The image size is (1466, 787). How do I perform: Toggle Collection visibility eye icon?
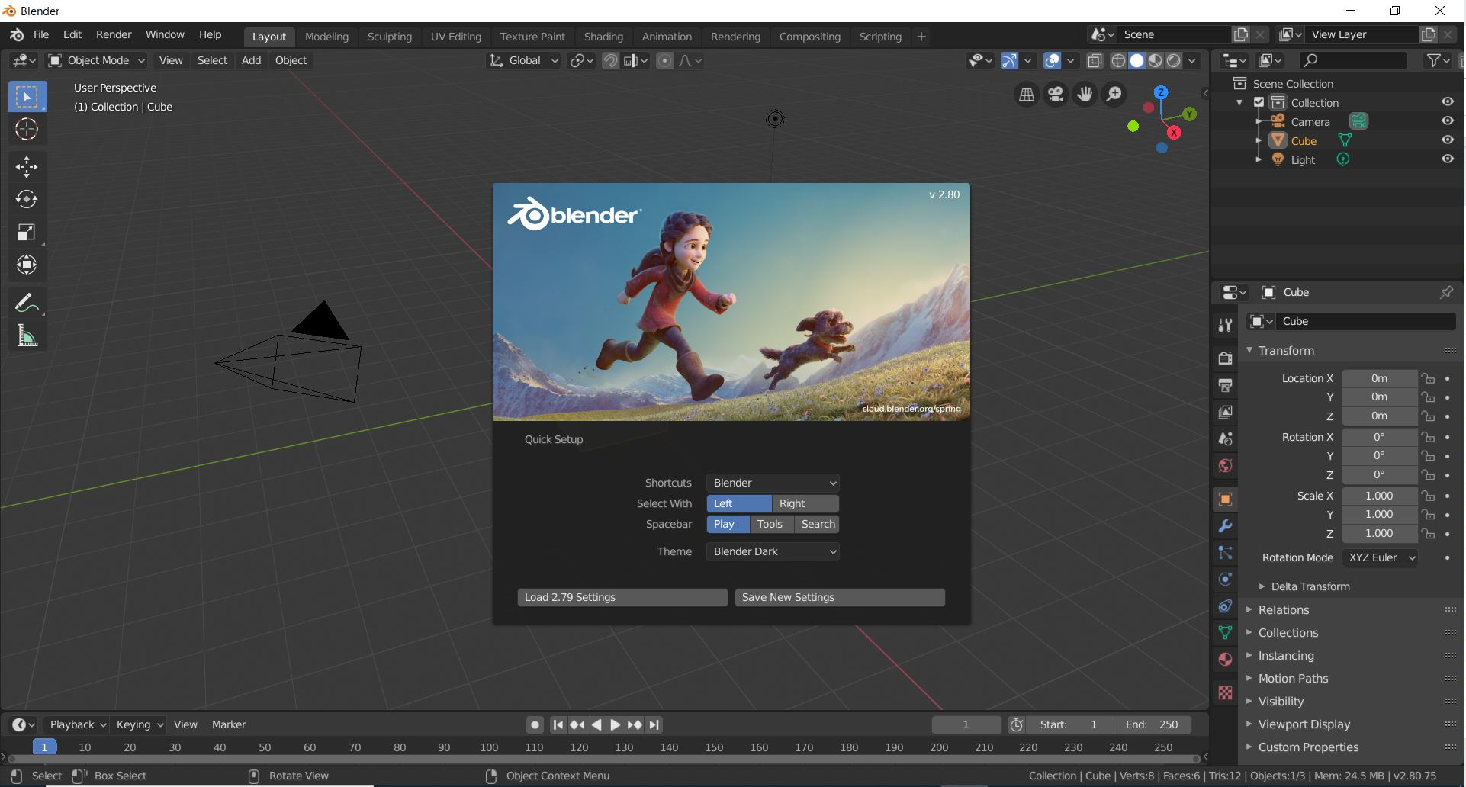tap(1447, 102)
